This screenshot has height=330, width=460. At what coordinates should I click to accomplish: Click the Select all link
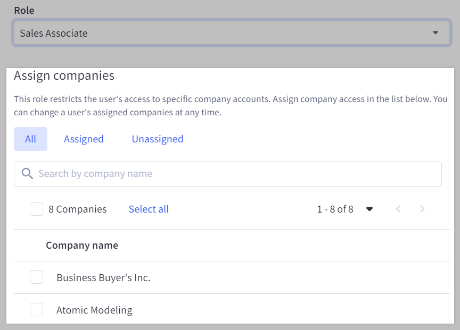149,209
